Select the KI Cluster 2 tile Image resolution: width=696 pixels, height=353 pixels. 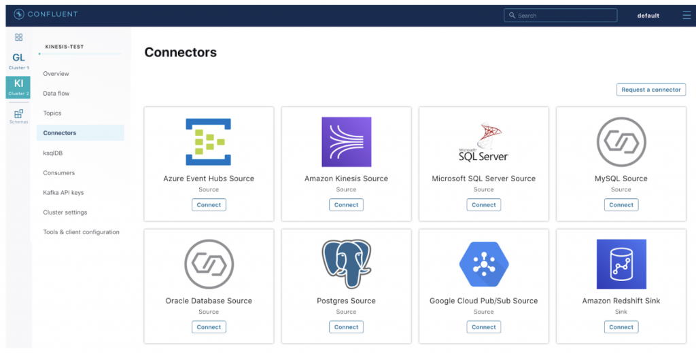tap(18, 86)
